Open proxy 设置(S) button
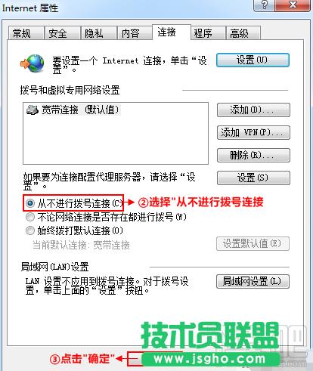Screen dimensions: 313x371 pos(253,178)
